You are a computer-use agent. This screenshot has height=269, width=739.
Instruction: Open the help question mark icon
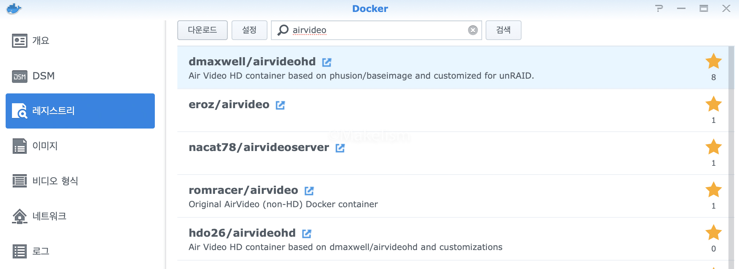click(659, 8)
